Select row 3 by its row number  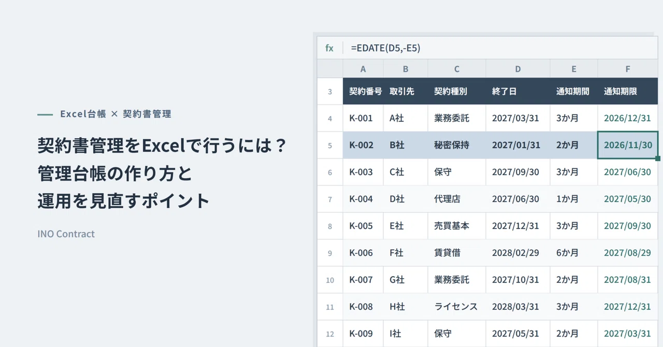(330, 92)
